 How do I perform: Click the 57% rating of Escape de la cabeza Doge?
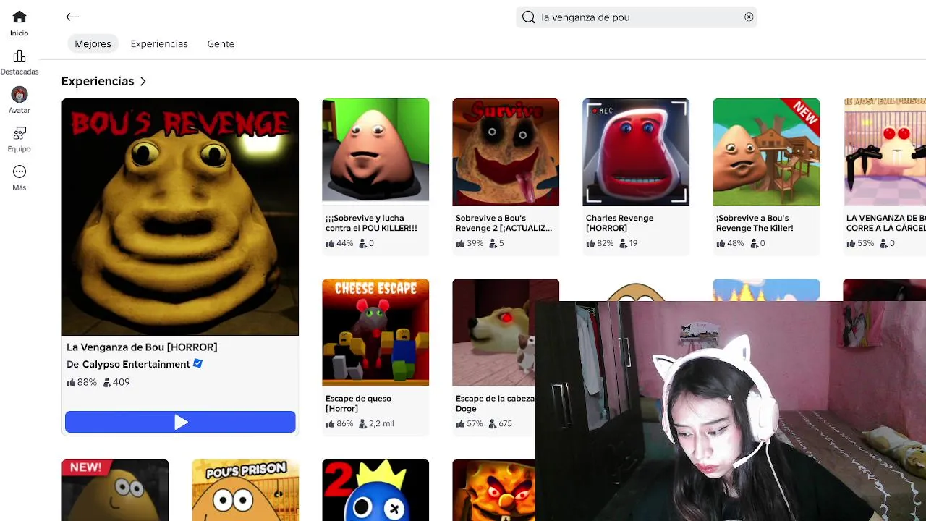coord(470,423)
